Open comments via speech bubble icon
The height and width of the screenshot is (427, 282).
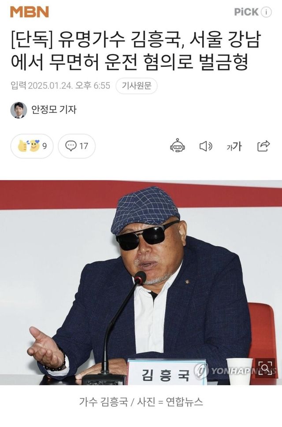coord(77,146)
